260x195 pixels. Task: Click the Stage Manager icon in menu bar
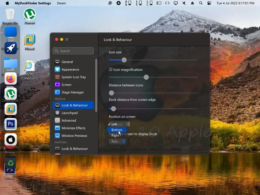(159, 3)
